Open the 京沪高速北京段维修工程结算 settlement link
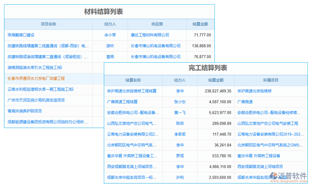The width and height of the screenshot is (310, 186). click(x=133, y=91)
